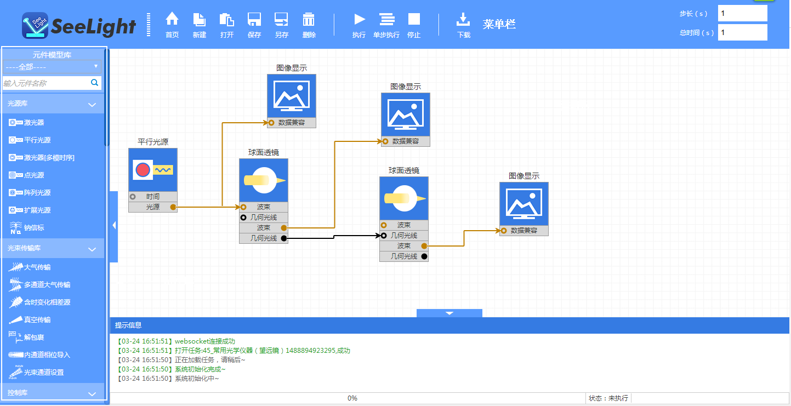The width and height of the screenshot is (791, 406).
Task: Collapse the 光源库 section chevron
Action: (x=92, y=104)
